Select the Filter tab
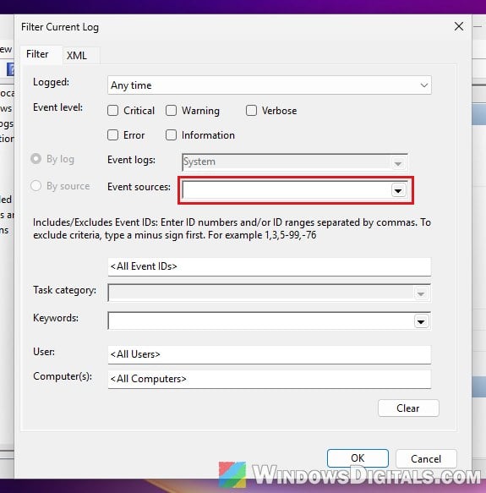The width and height of the screenshot is (486, 493). [x=37, y=54]
